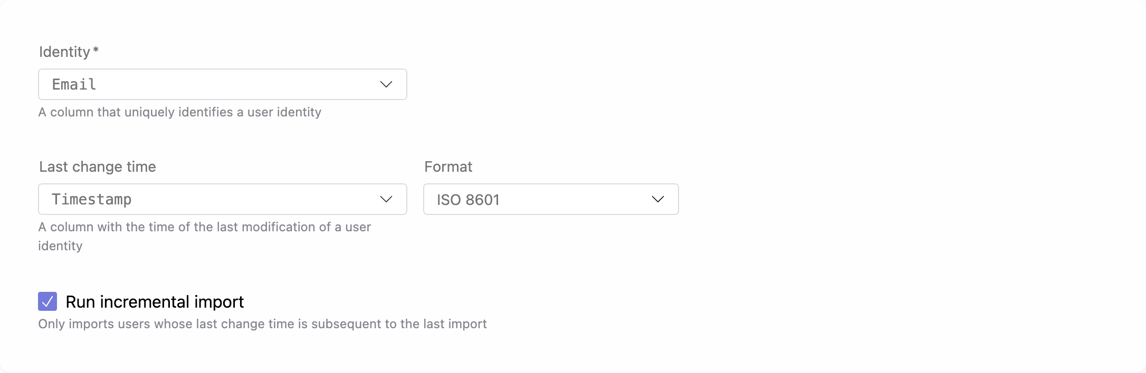Click the last modification helper text
Viewport: 1146px width, 373px height.
pos(205,227)
